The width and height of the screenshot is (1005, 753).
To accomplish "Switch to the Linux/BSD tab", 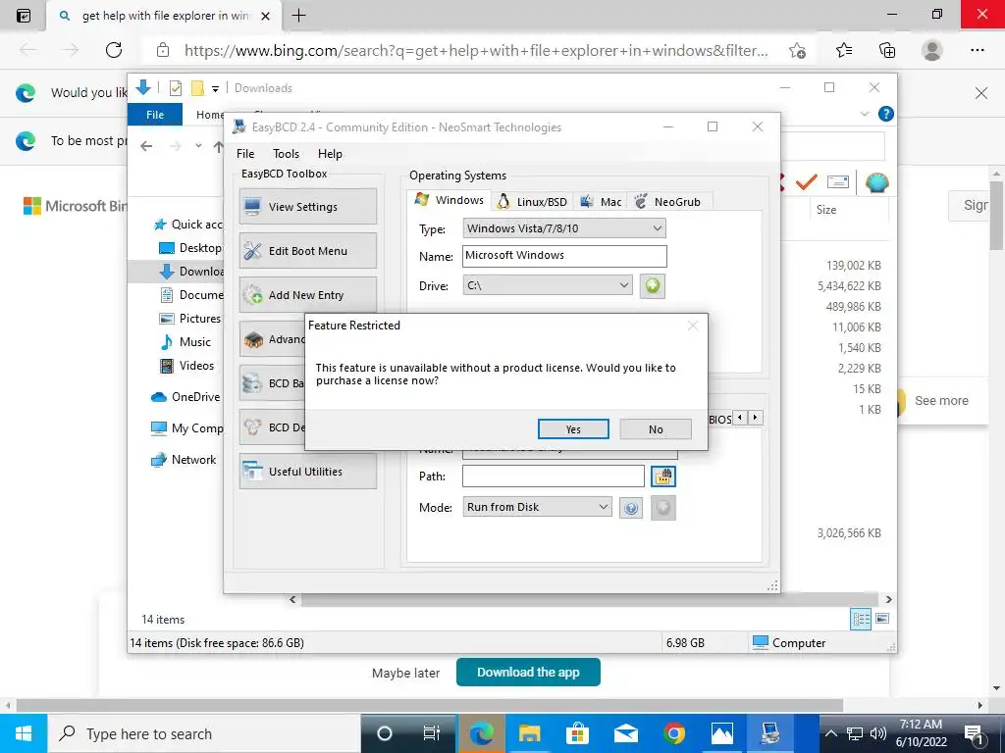I will click(533, 202).
